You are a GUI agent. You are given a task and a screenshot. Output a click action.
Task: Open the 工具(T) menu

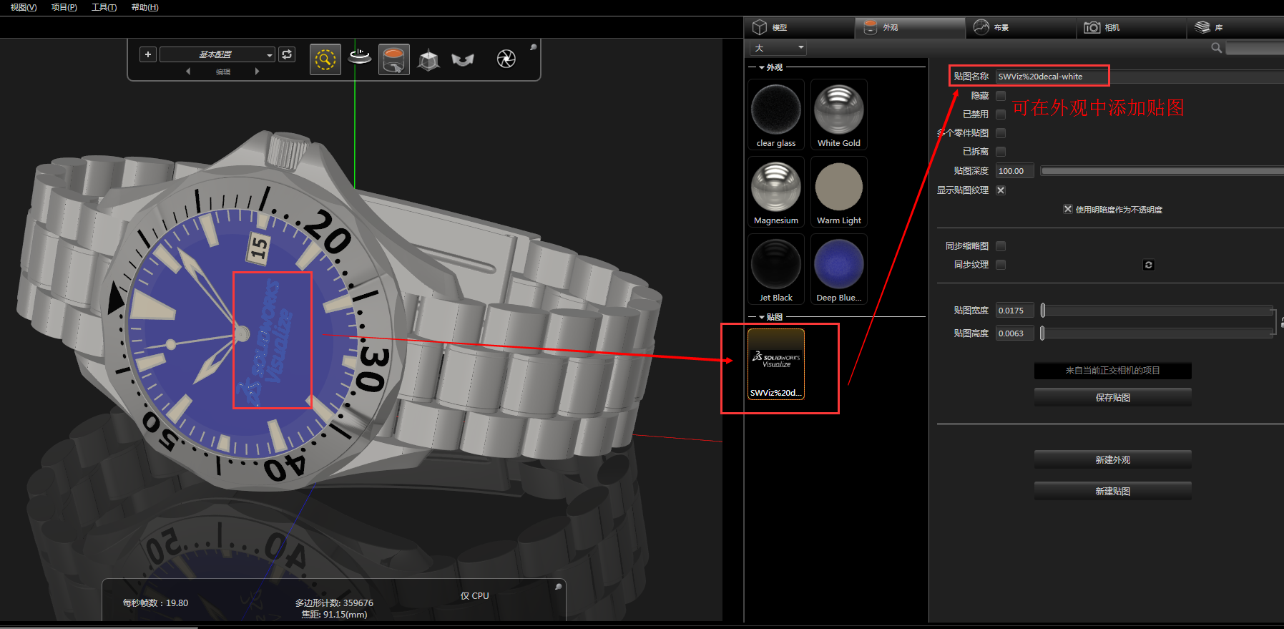point(104,7)
